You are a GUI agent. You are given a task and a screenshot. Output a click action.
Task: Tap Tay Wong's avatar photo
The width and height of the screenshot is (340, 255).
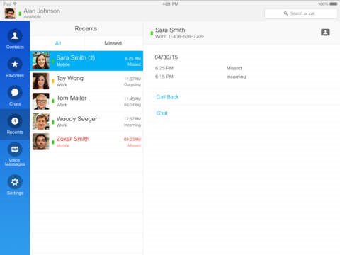[x=41, y=81]
